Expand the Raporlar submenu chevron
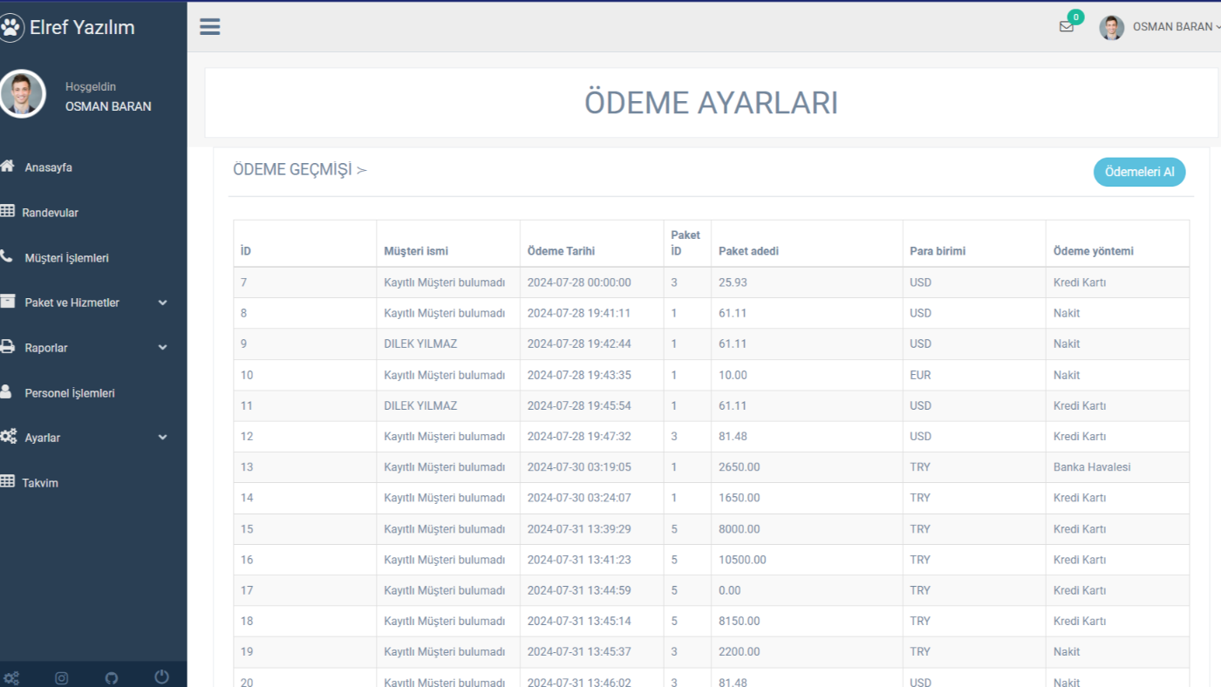 (162, 348)
